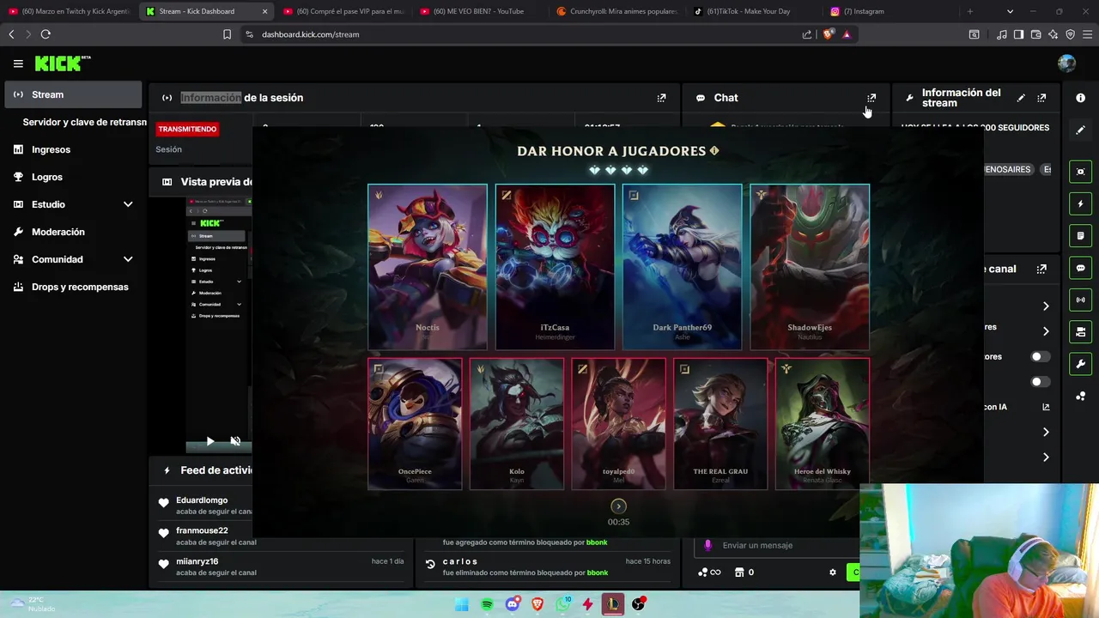The width and height of the screenshot is (1099, 618).
Task: Honor Dark Panther69's Ashe card
Action: pyautogui.click(x=683, y=267)
